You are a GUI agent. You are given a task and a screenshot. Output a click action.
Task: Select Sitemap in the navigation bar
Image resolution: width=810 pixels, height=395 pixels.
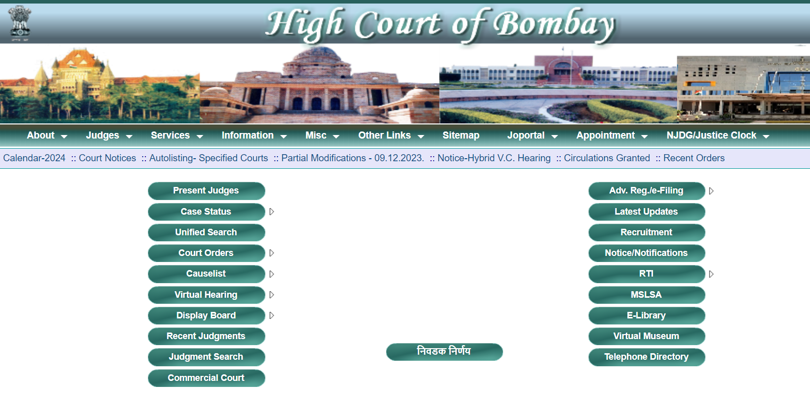[x=461, y=136]
